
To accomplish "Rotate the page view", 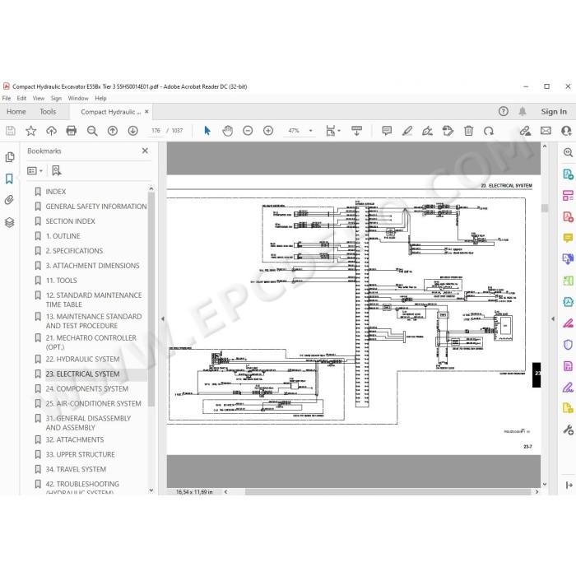I will 489,131.
